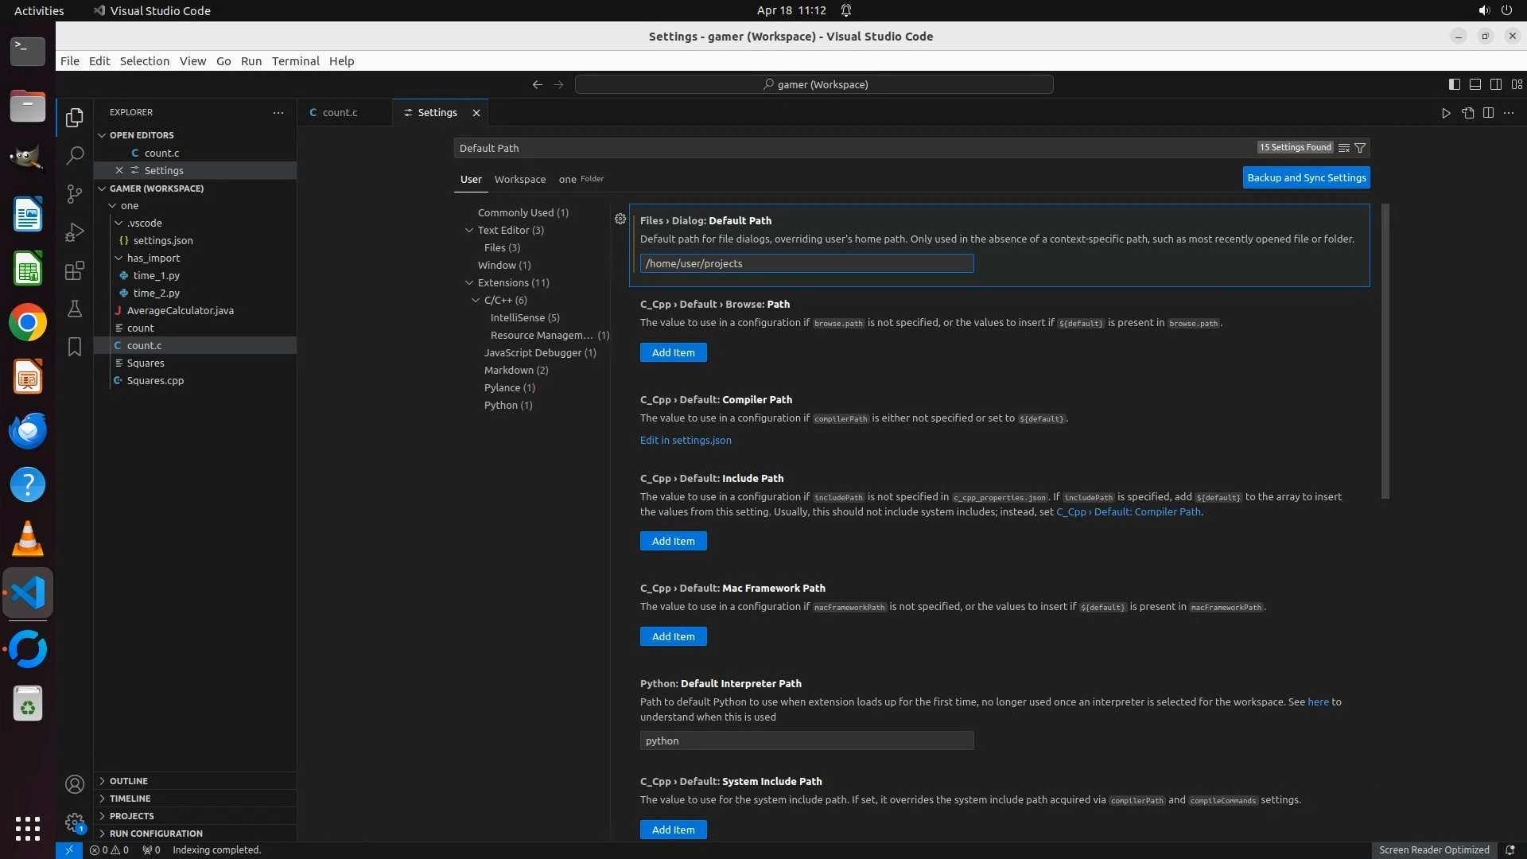Click Edit in settings.json link
The width and height of the screenshot is (1527, 859).
pos(686,440)
